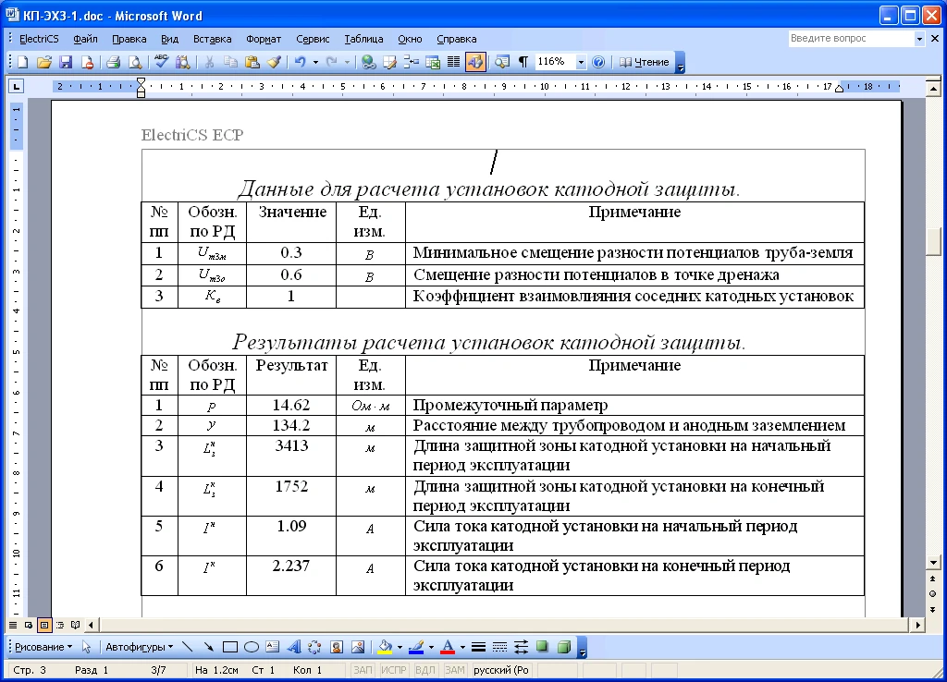Click the Чтение reading mode button
The height and width of the screenshot is (682, 947).
pyautogui.click(x=645, y=62)
